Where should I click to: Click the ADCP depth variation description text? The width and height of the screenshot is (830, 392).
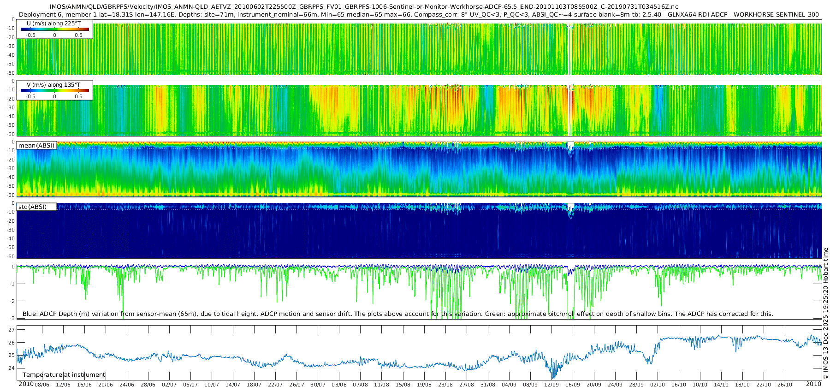pos(397,314)
